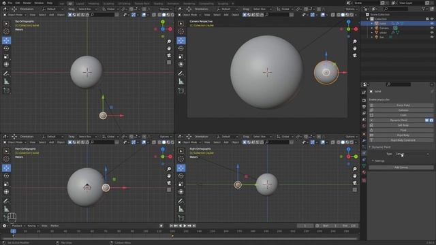Hide the Camera object in outliner

(432, 28)
